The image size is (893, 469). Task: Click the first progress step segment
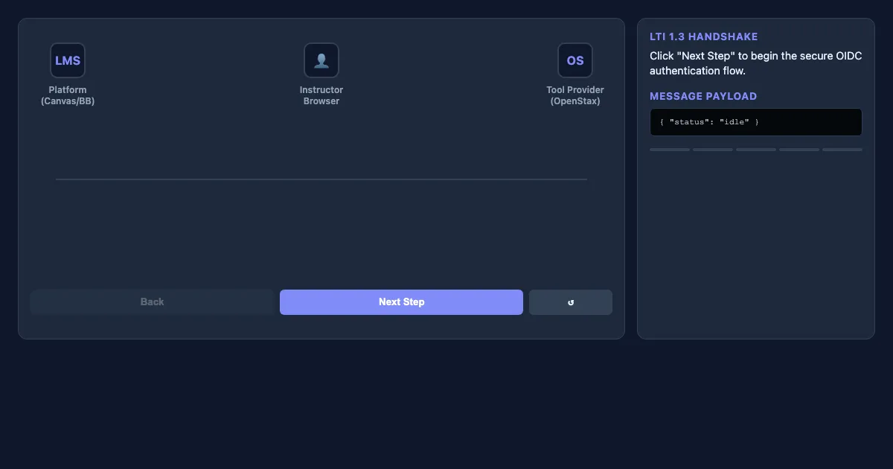click(x=670, y=150)
